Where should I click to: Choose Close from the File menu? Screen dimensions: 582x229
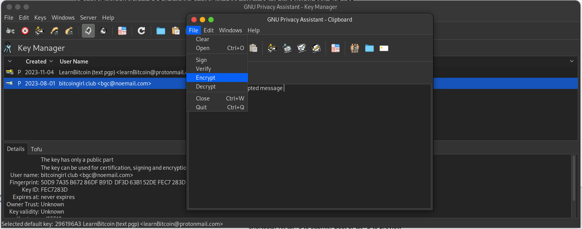(x=217, y=99)
